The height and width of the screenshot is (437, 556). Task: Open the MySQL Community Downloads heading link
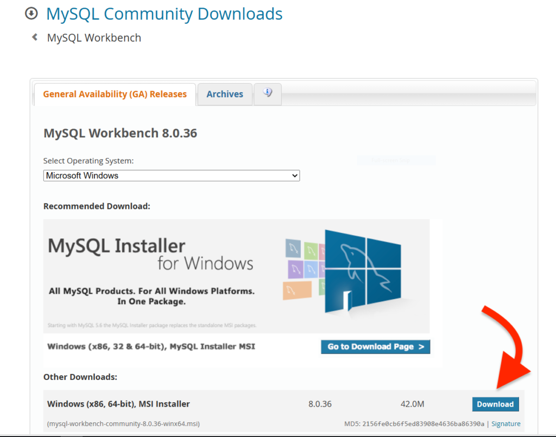164,14
